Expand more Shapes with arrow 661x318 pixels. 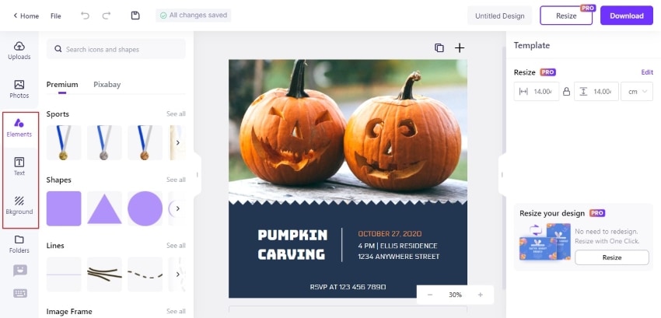(x=177, y=208)
